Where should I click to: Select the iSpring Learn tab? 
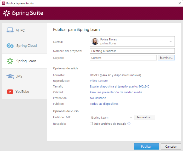[25, 61]
